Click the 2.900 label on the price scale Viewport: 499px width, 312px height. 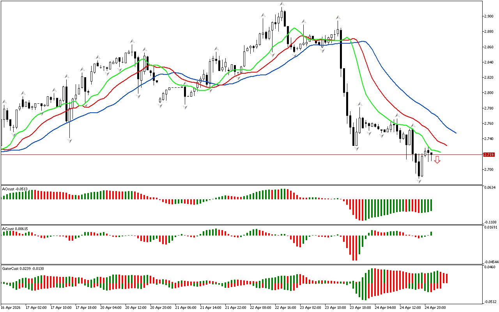click(489, 16)
